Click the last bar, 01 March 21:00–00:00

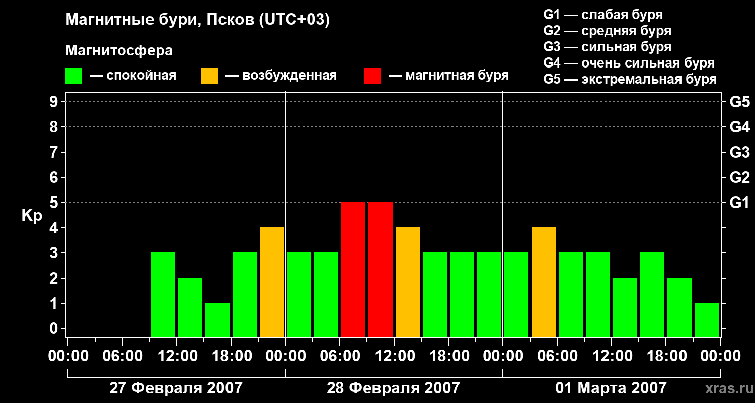click(x=707, y=319)
